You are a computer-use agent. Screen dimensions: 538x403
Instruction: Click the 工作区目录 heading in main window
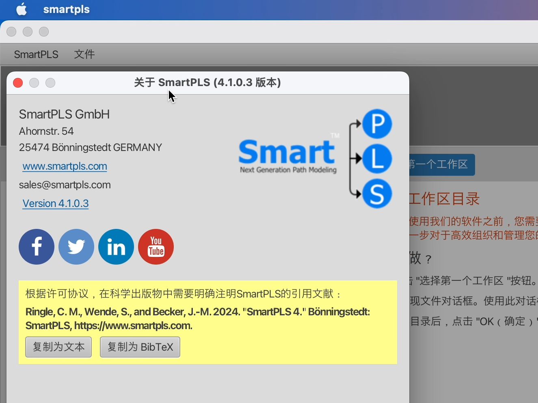point(445,199)
